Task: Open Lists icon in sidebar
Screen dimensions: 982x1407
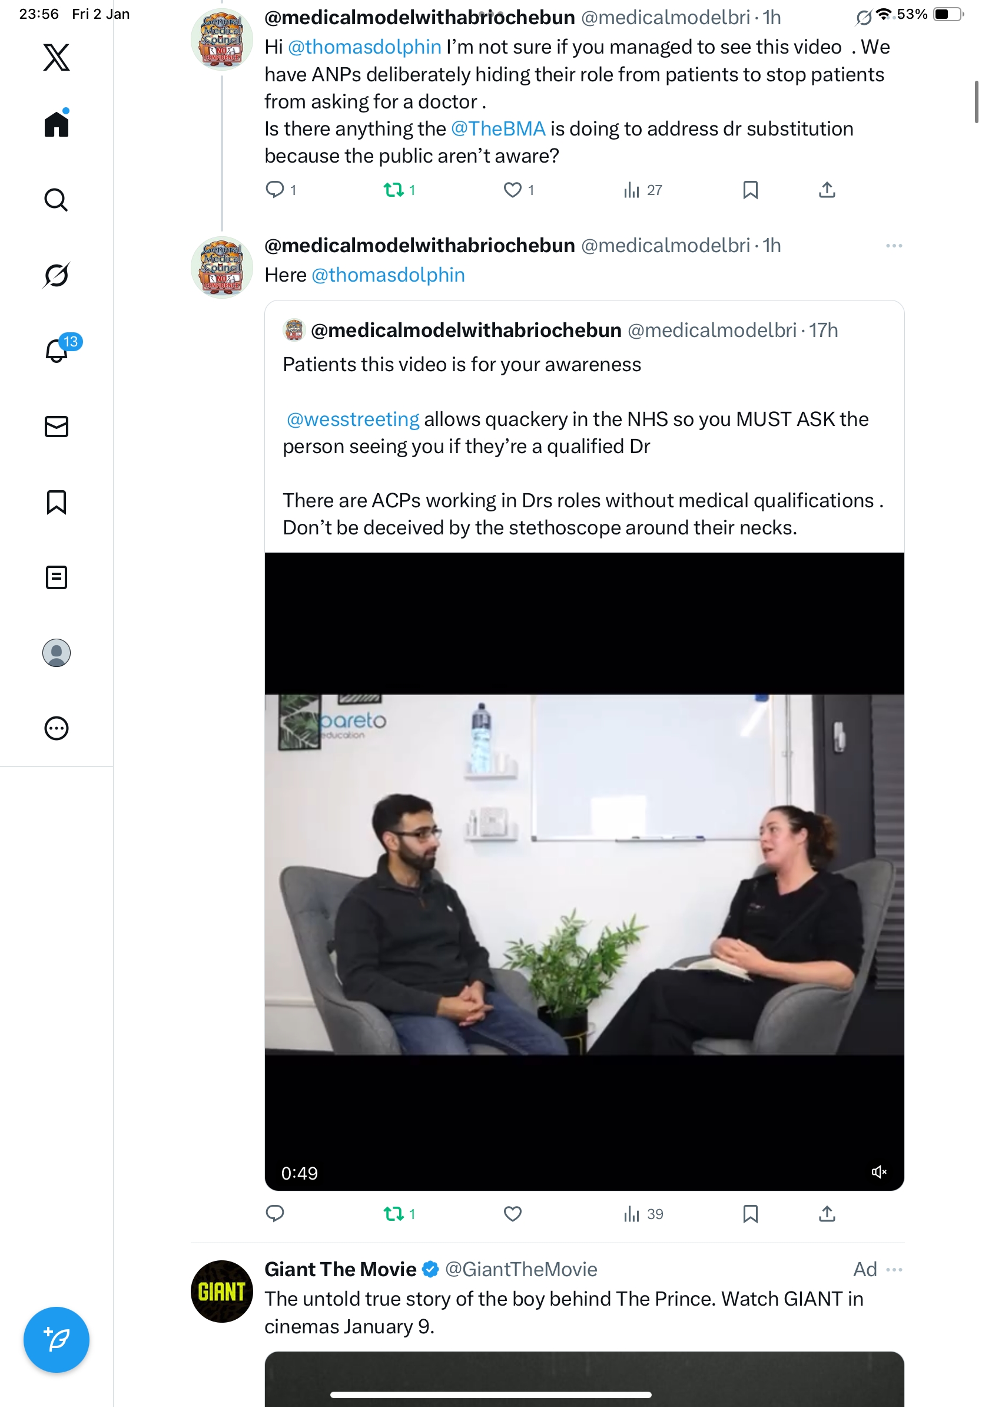Action: tap(57, 577)
